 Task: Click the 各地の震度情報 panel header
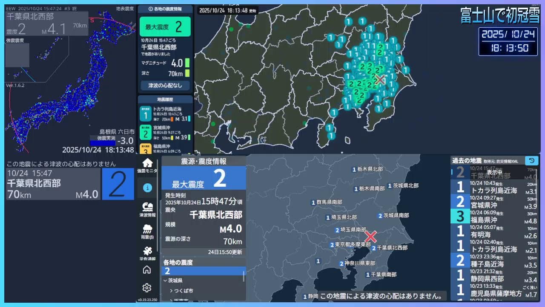click(165, 9)
